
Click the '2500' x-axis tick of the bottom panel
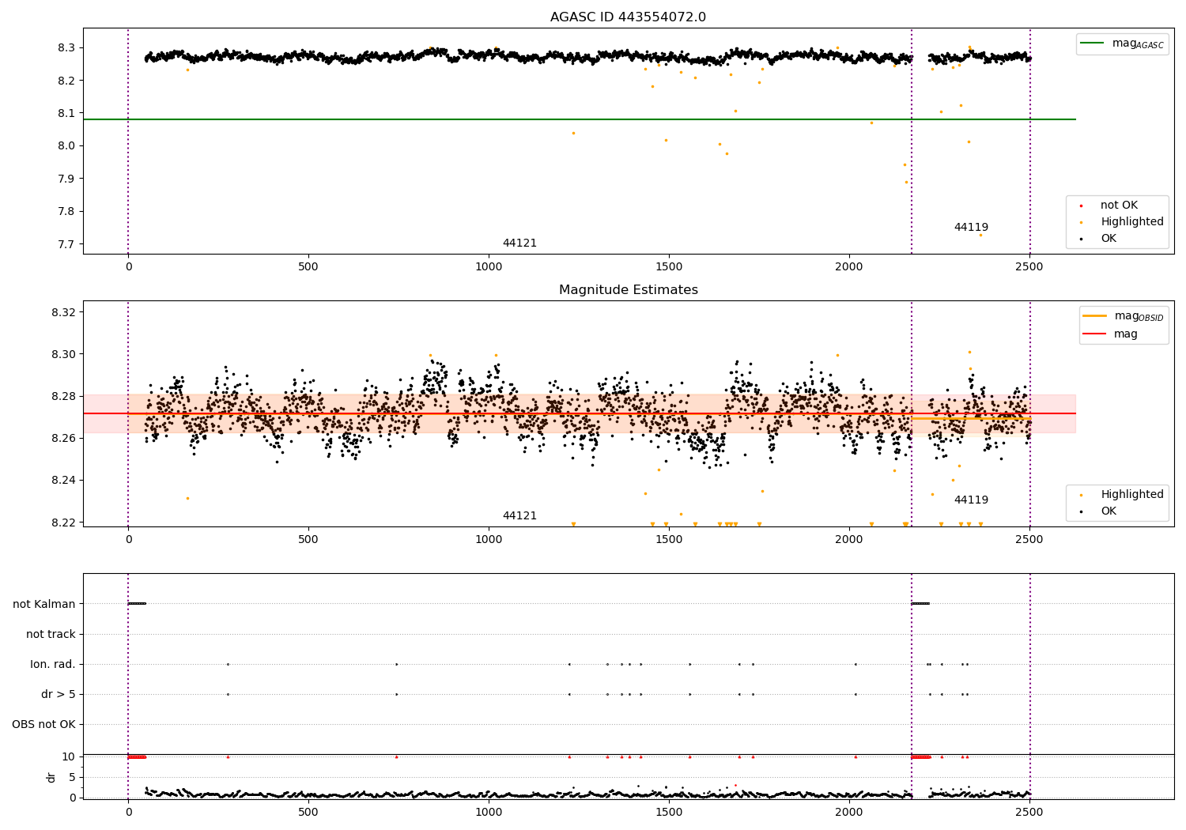pyautogui.click(x=1029, y=812)
